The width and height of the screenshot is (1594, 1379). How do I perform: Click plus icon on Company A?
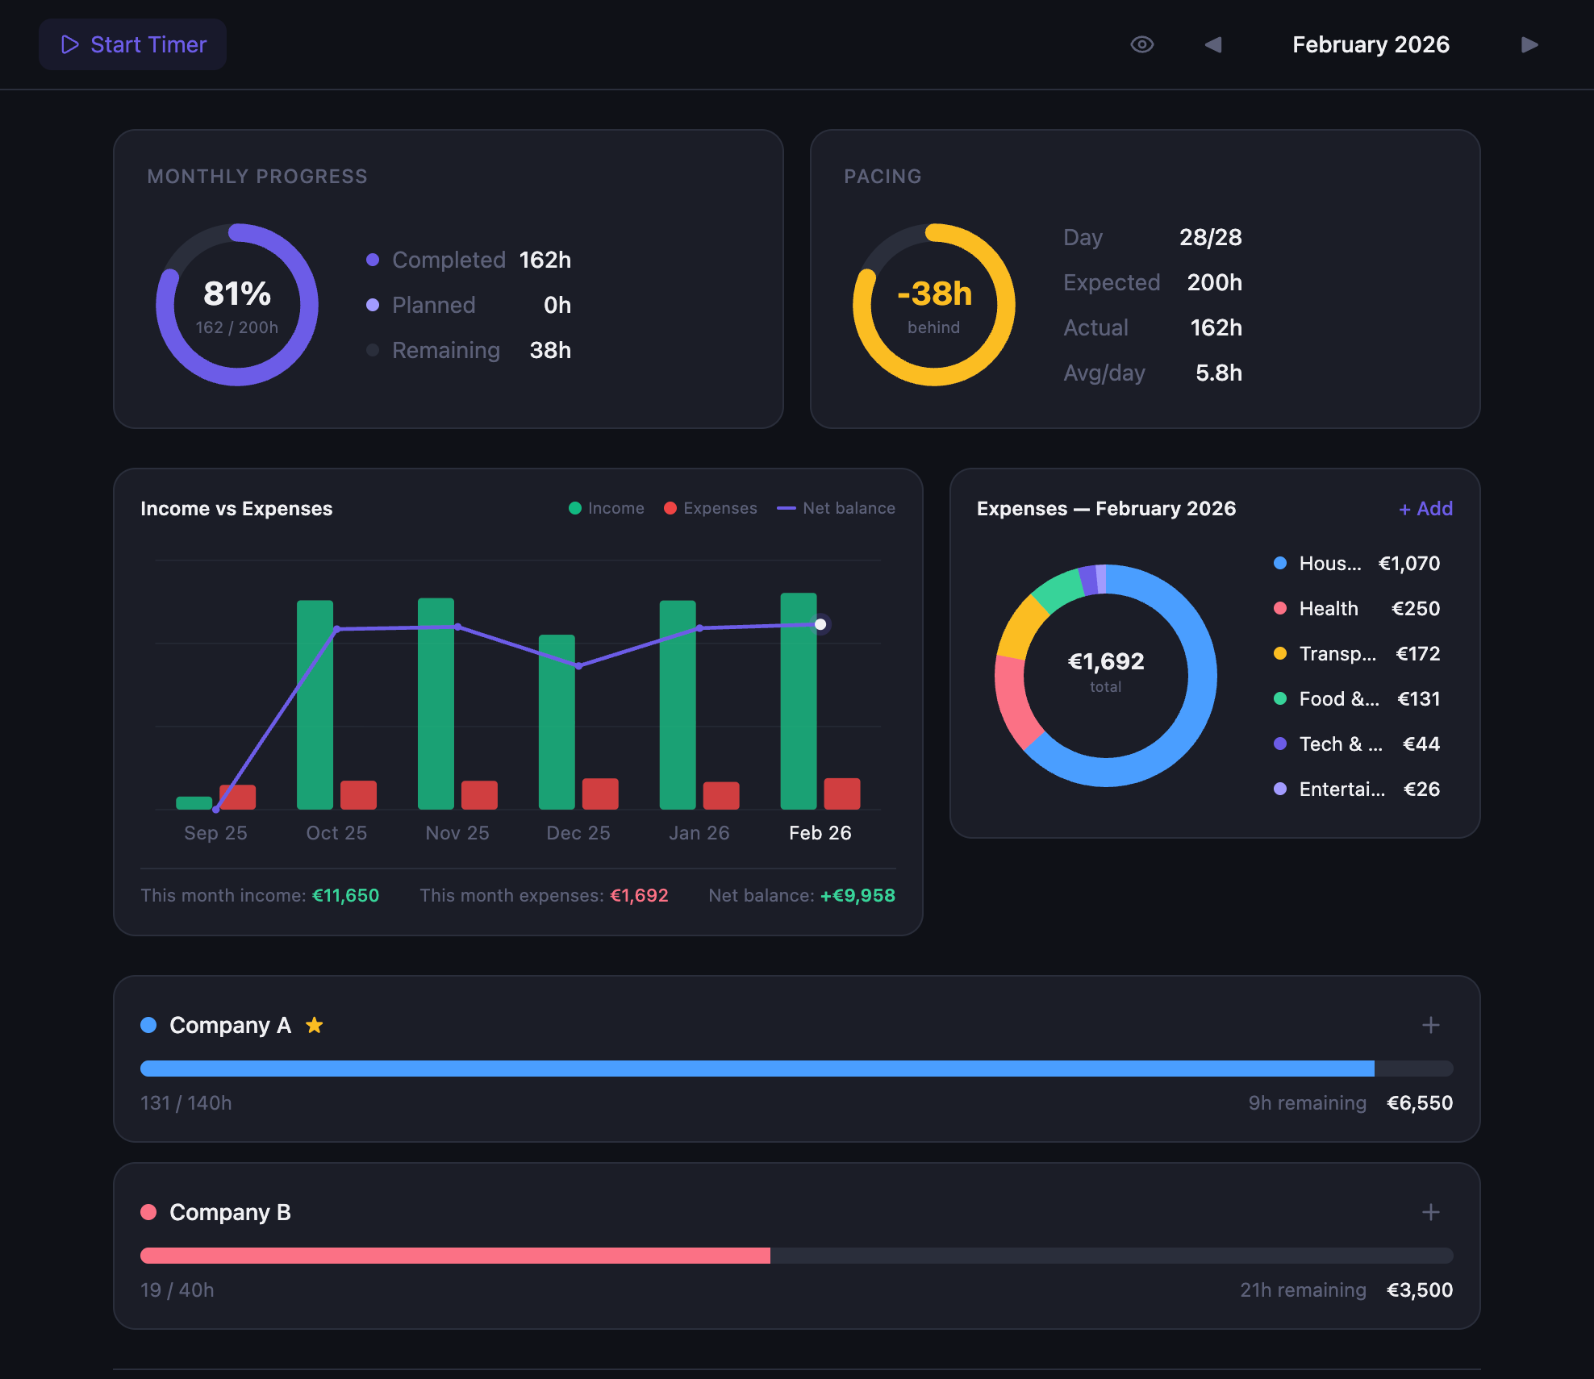pyautogui.click(x=1430, y=1025)
